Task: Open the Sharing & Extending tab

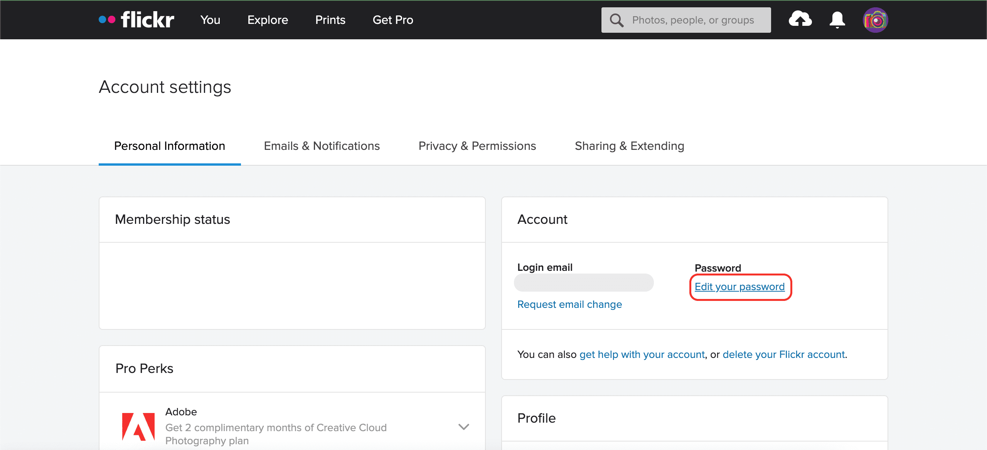Action: tap(629, 146)
